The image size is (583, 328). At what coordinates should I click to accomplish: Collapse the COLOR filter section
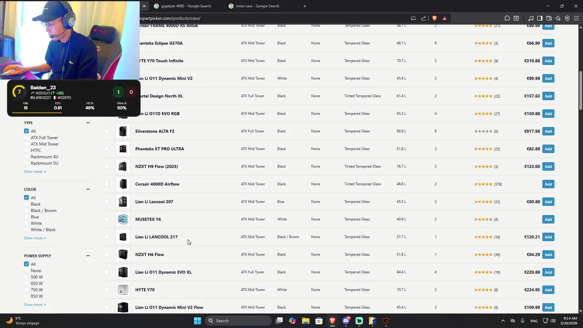(x=88, y=189)
